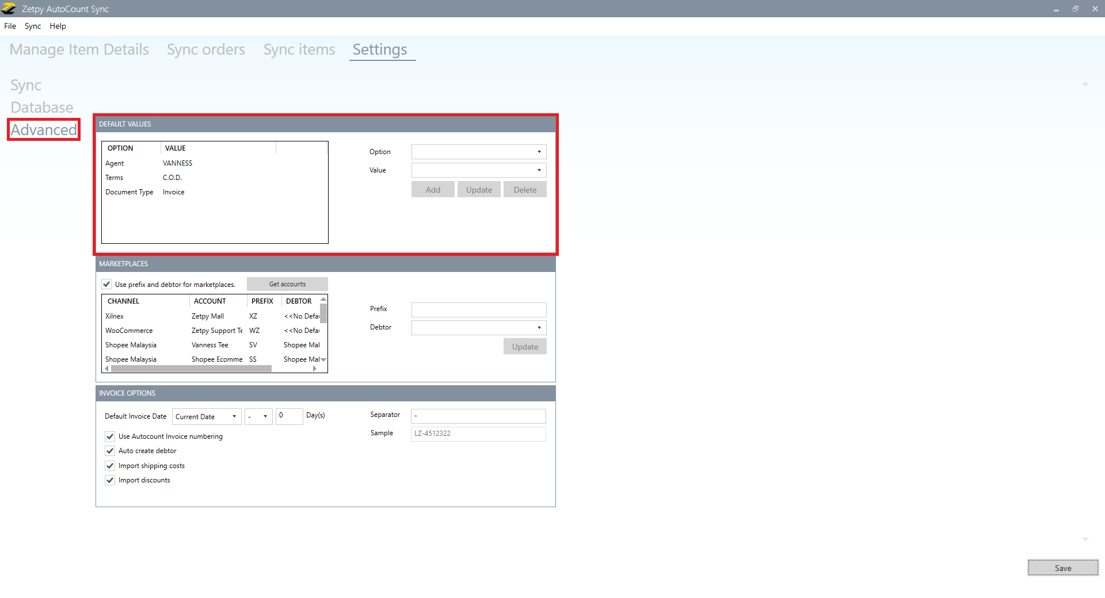Viewport: 1105px width, 598px height.
Task: Expand the 'Current Date' invoice date dropdown
Action: coord(207,416)
